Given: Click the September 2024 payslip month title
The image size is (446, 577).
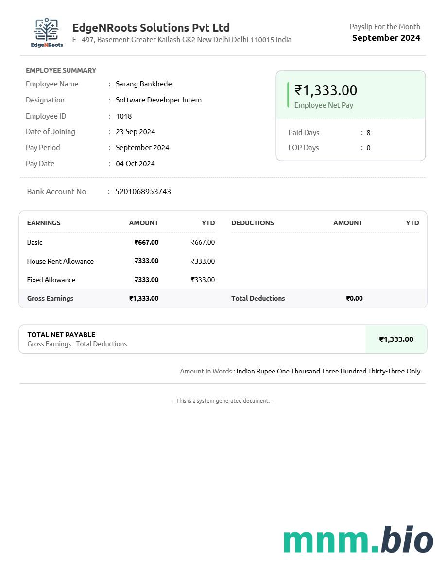Looking at the screenshot, I should coord(386,38).
